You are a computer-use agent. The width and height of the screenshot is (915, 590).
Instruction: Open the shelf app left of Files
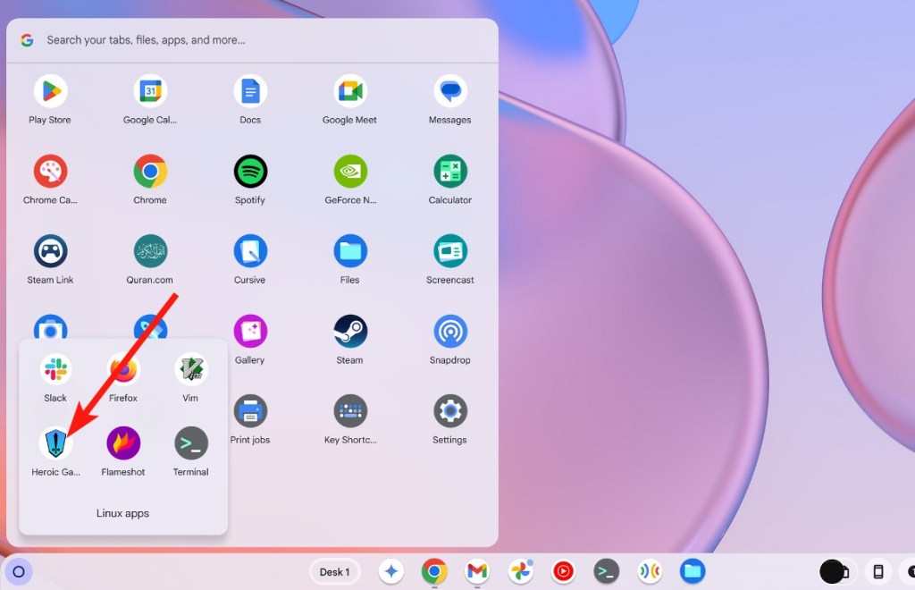(x=650, y=571)
